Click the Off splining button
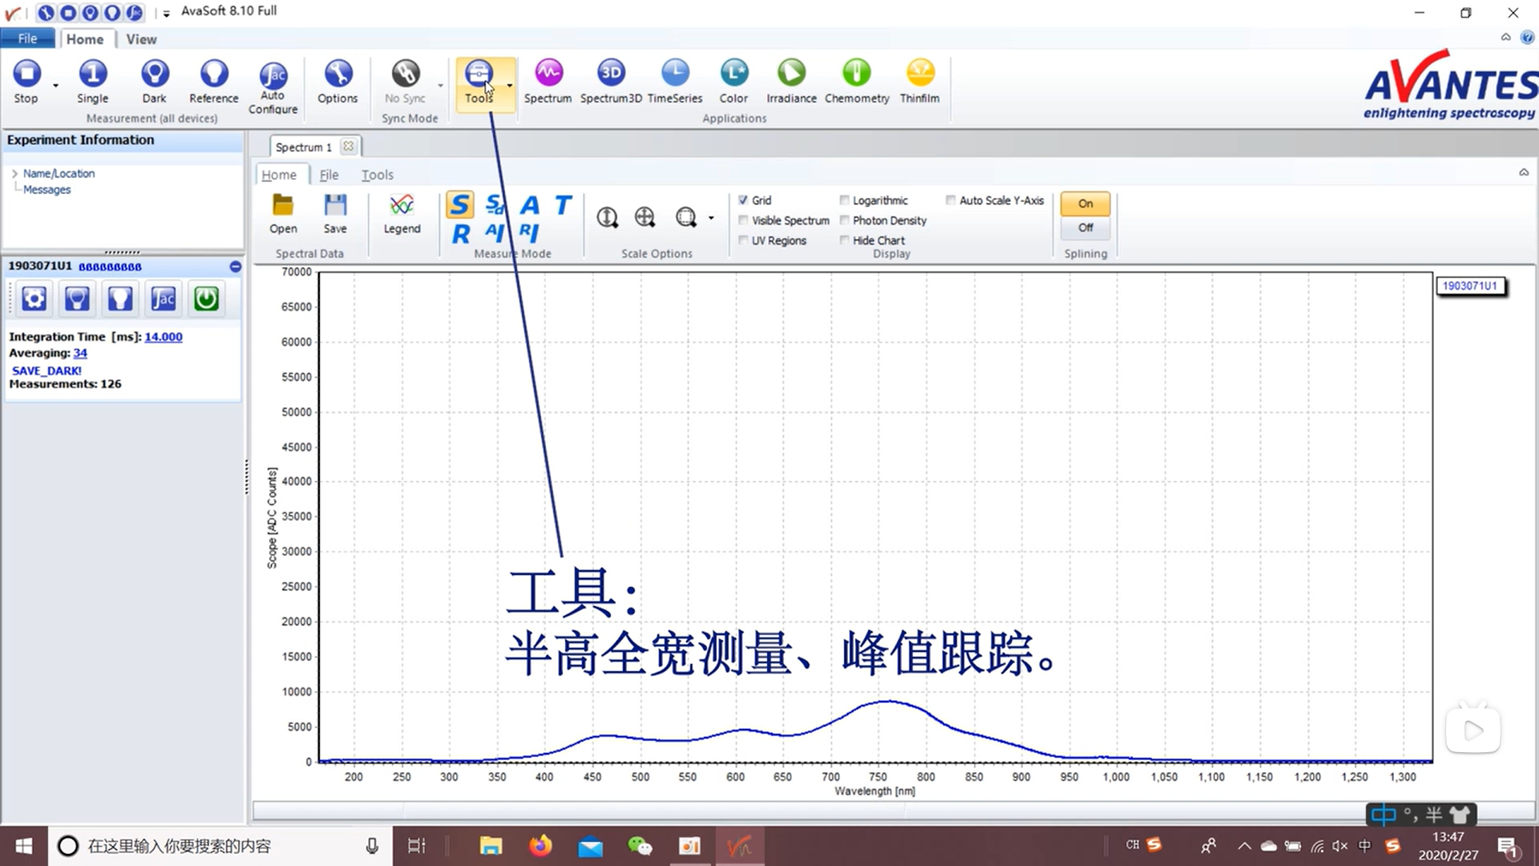 pyautogui.click(x=1085, y=228)
